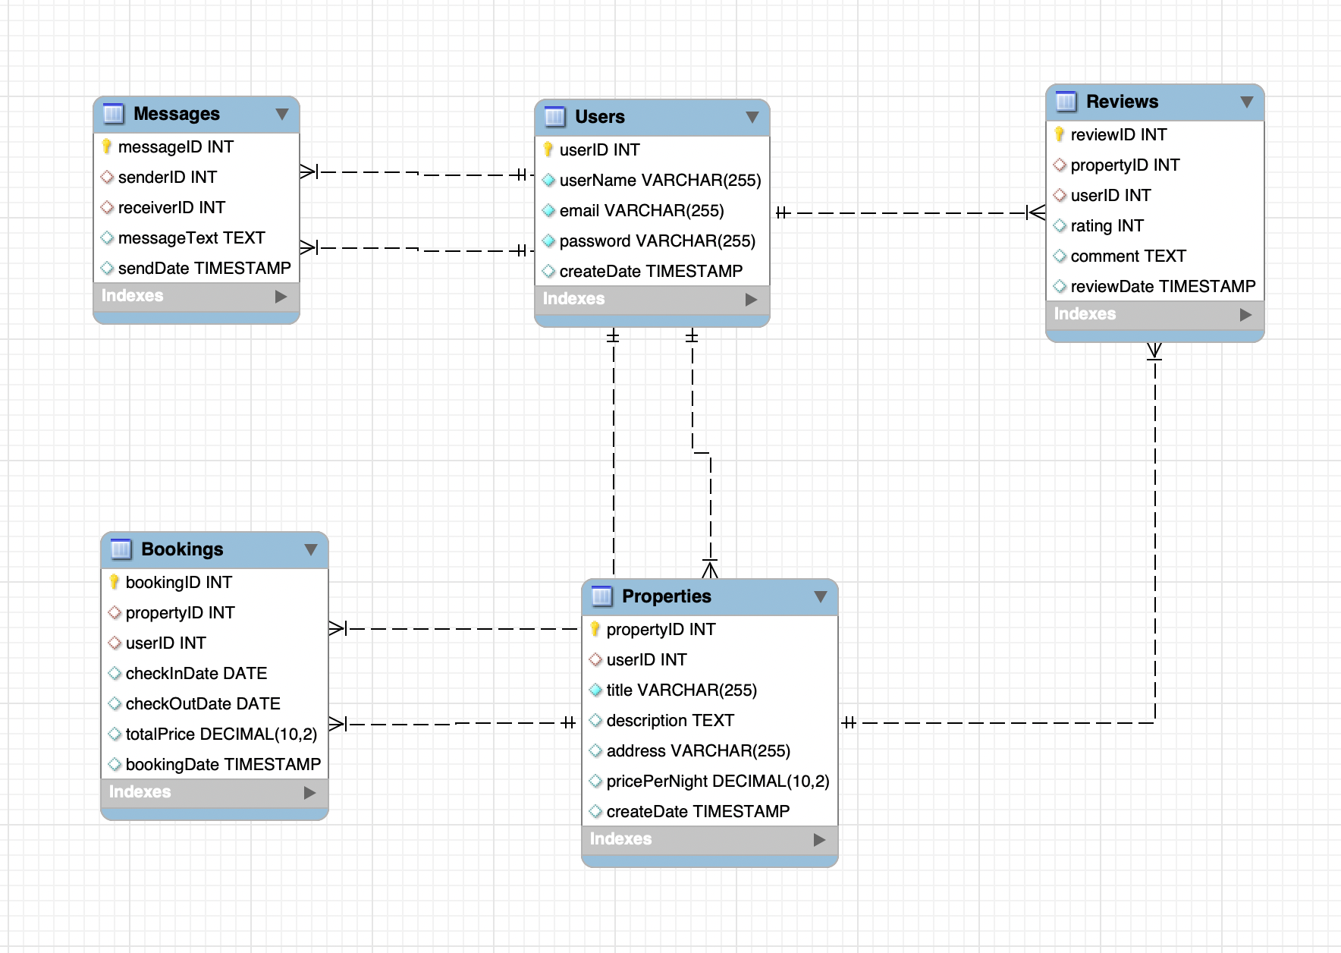The image size is (1341, 953).
Task: Click the bookingID primary key icon
Action: click(115, 582)
